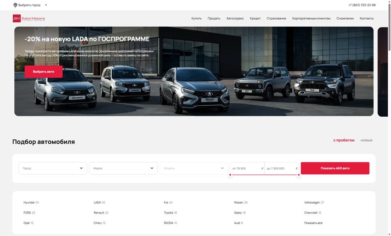Open the 'Кредит' menu item

(255, 18)
